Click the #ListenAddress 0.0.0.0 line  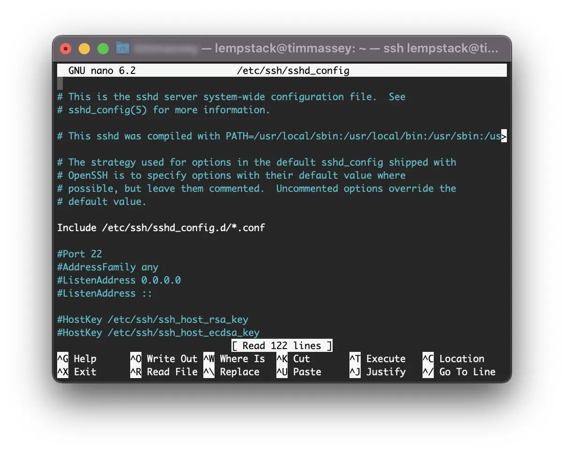coord(119,280)
